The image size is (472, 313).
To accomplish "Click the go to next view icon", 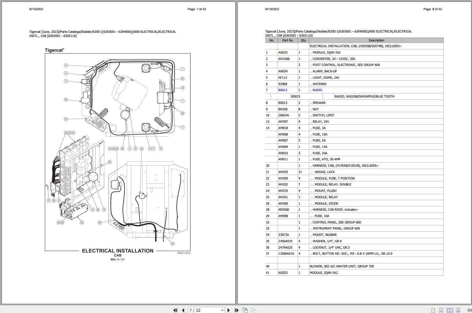I will (253, 310).
